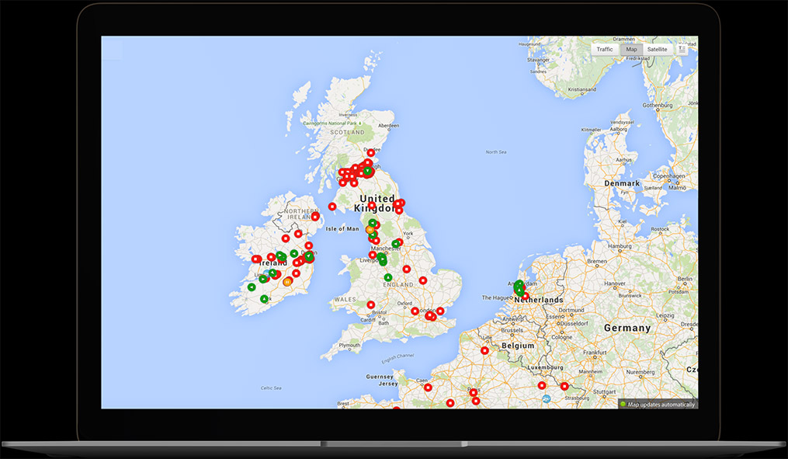788x459 pixels.
Task: Click the Germany country label
Action: 627,328
